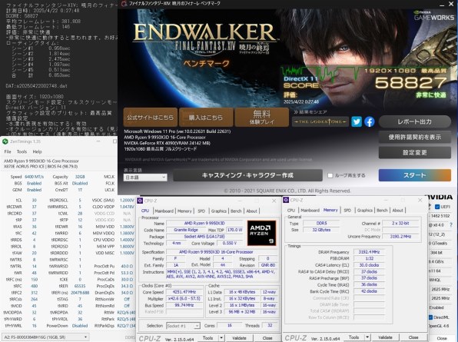The image size is (458, 342).
Task: Click the AMD Ryzen 9 logo in CPU-Z
Action: tap(261, 233)
